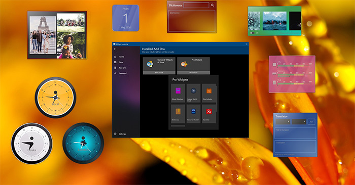Click the Disk usage bar in resource monitor

[x=294, y=84]
